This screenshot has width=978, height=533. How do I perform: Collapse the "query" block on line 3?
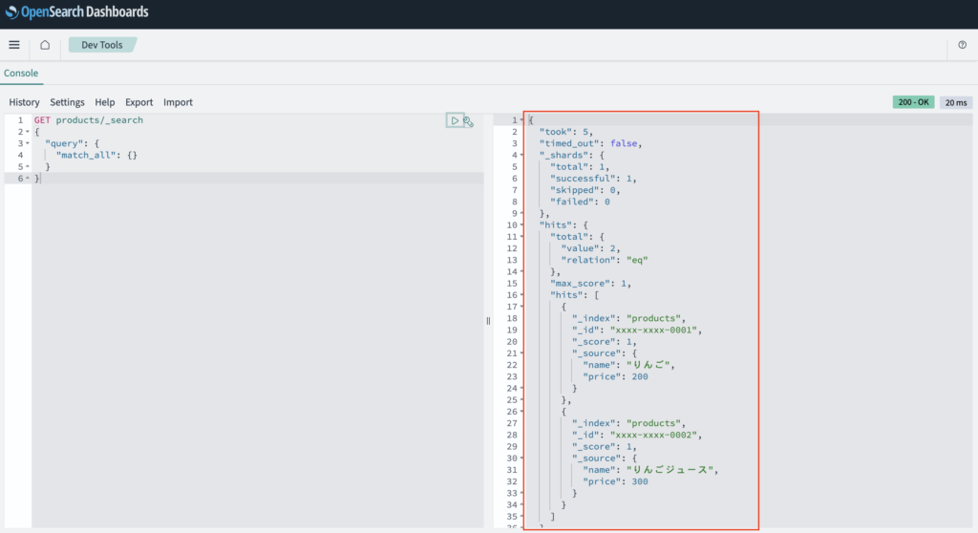28,143
